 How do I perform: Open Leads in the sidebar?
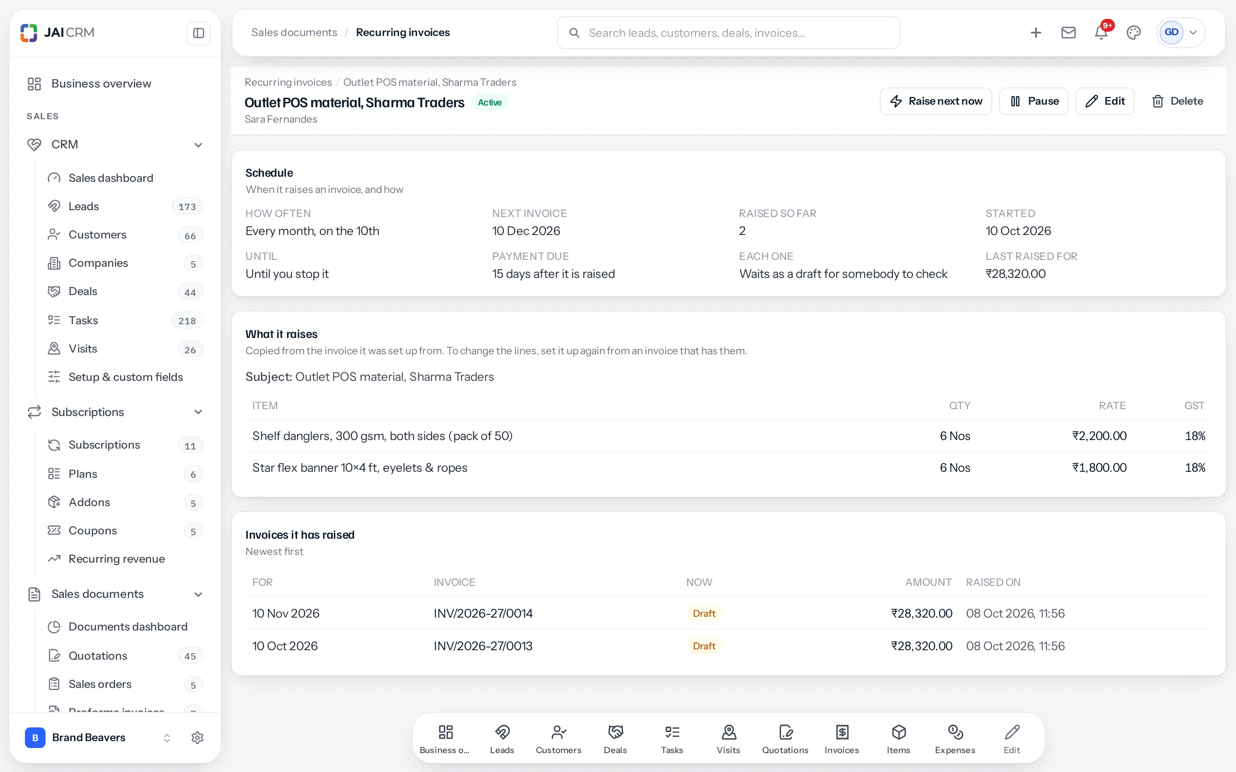[x=125, y=206]
